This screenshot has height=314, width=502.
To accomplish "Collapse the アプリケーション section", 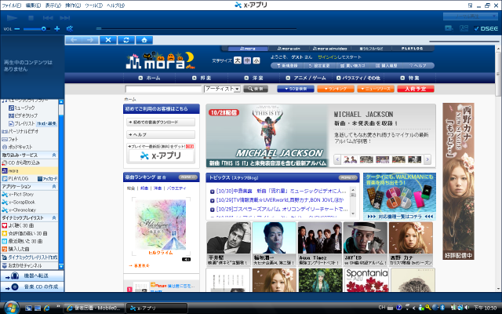I will tap(54, 186).
